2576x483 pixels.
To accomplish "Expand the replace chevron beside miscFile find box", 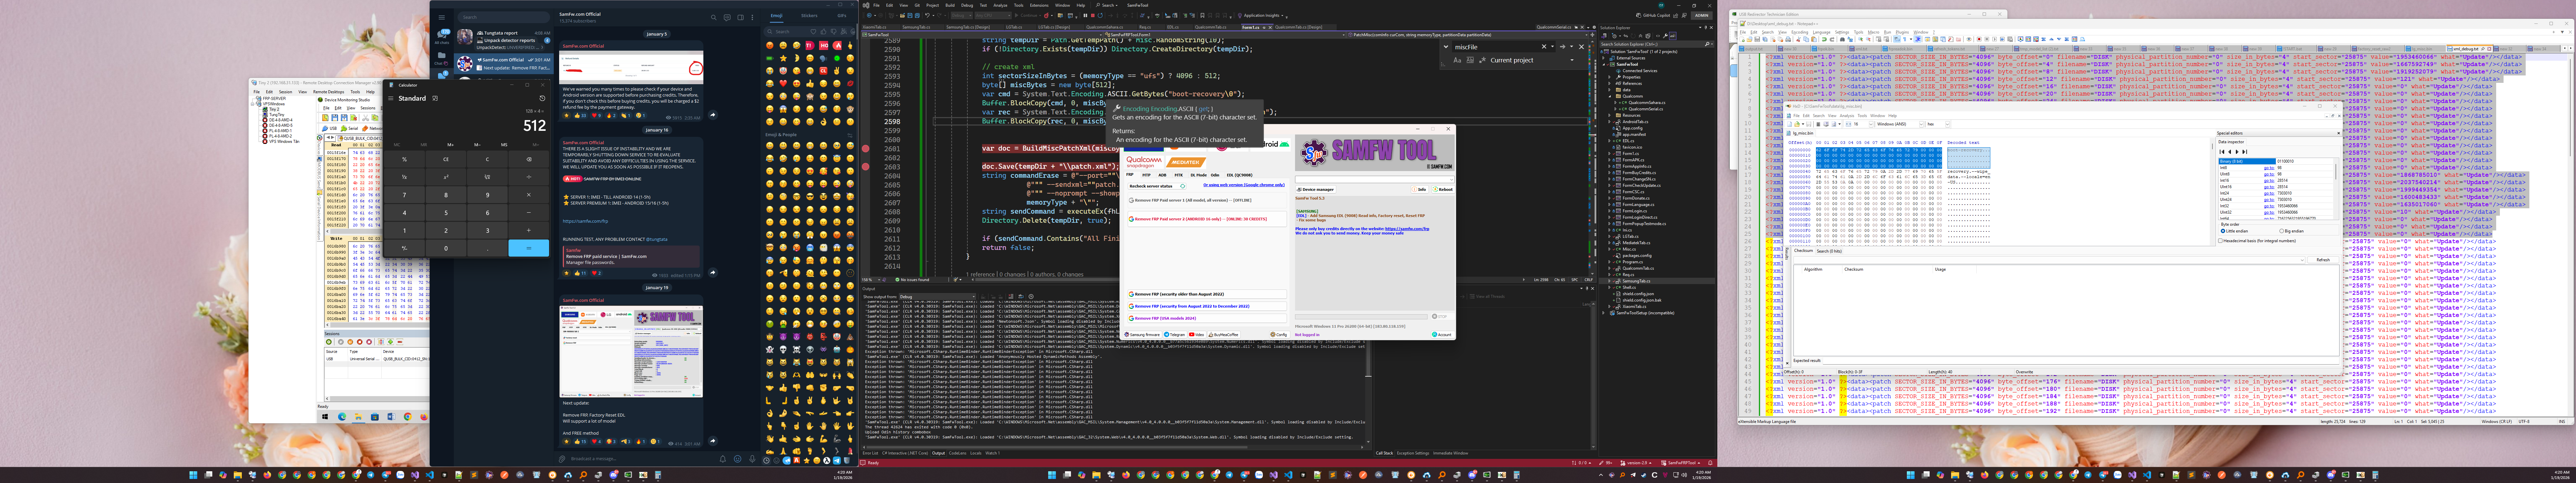I will (x=1446, y=47).
